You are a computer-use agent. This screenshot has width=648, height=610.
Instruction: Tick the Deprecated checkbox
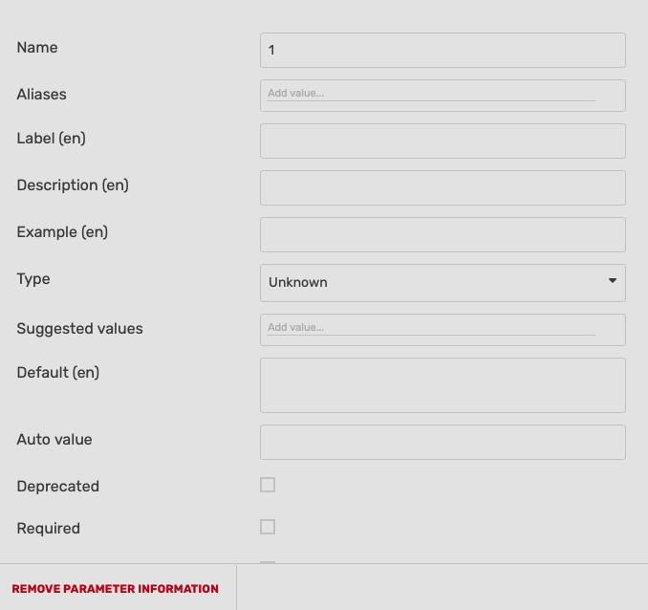[x=268, y=485]
